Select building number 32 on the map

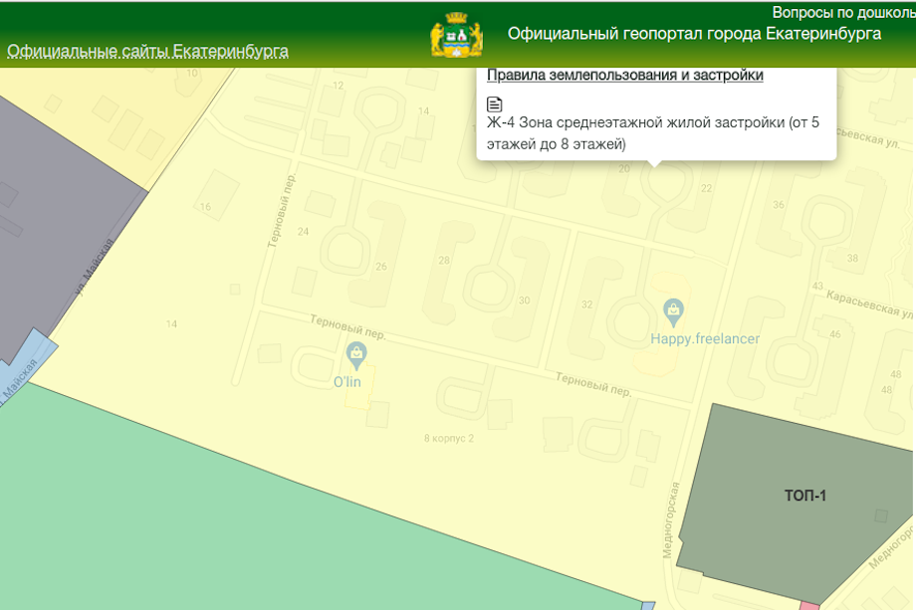pos(587,305)
